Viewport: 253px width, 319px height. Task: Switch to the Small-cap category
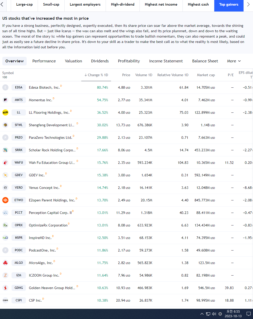pyautogui.click(x=51, y=5)
